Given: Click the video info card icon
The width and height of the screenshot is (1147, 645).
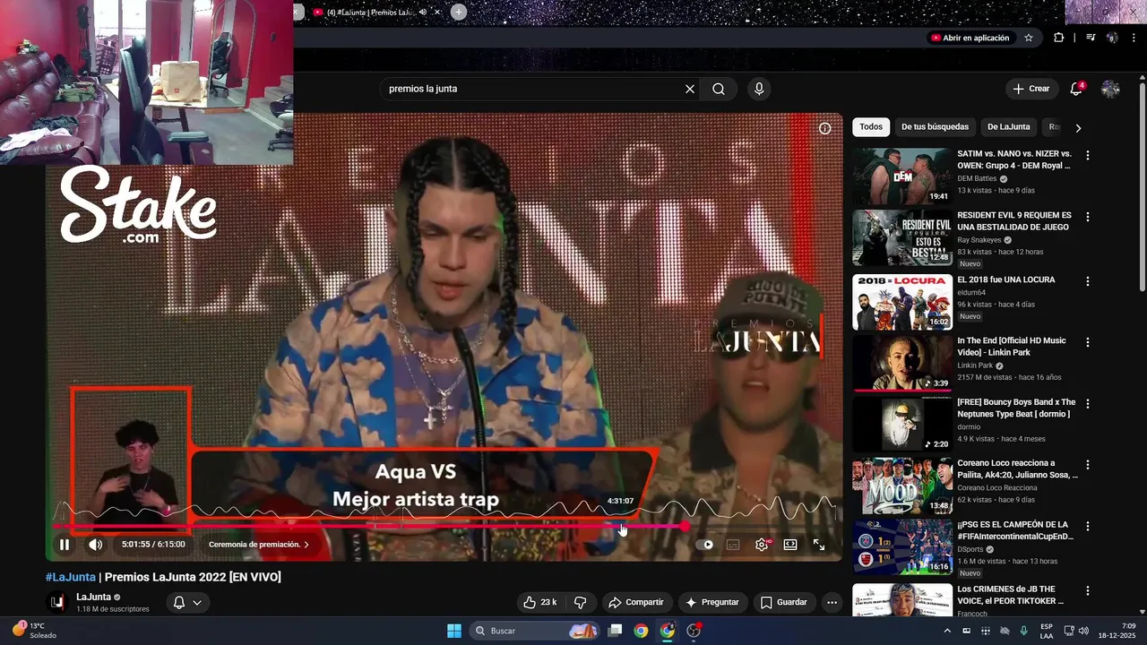Looking at the screenshot, I should 824,128.
